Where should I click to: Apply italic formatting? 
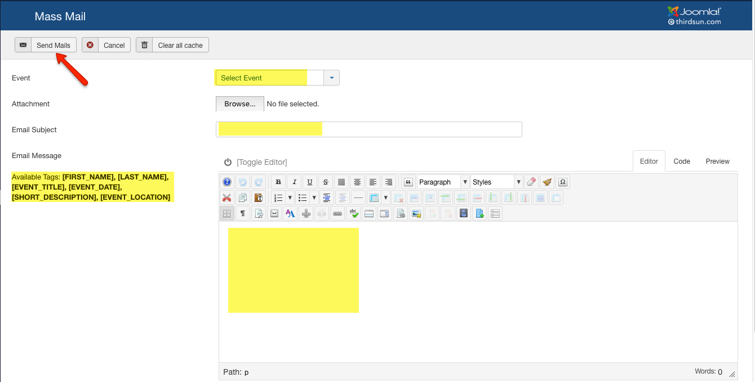coord(294,182)
